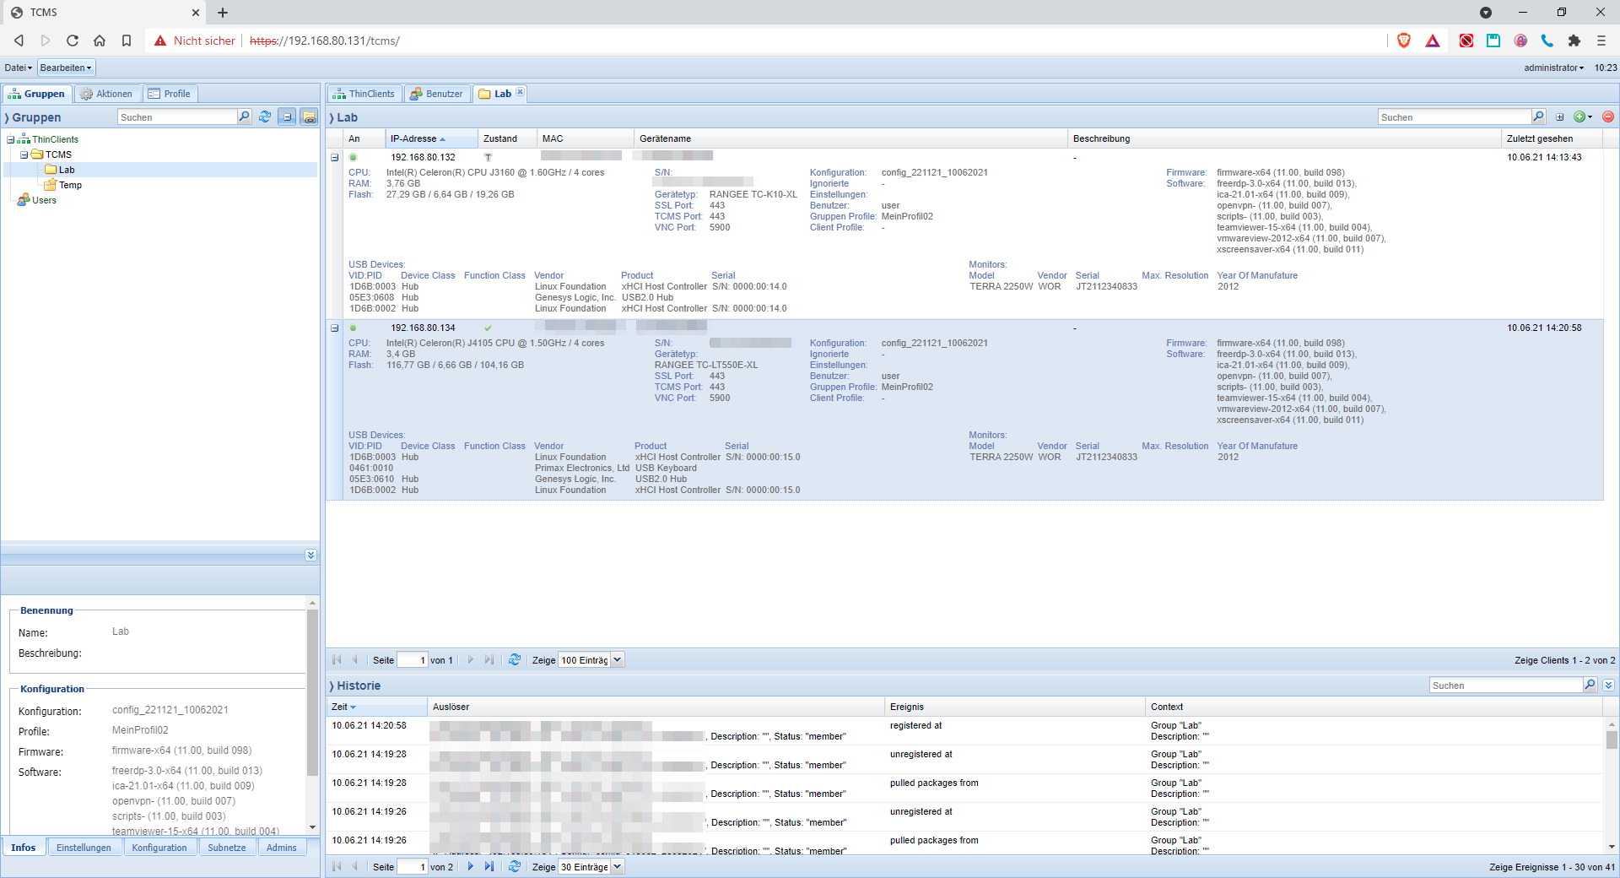This screenshot has width=1620, height=878.
Task: Open the Bearbeiten menu
Action: point(66,68)
